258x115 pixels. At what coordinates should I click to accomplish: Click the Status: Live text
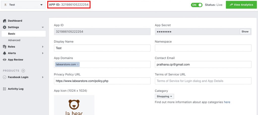[214, 5]
